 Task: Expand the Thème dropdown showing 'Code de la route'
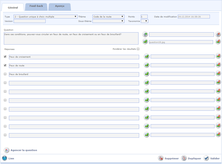pyautogui.click(x=108, y=17)
